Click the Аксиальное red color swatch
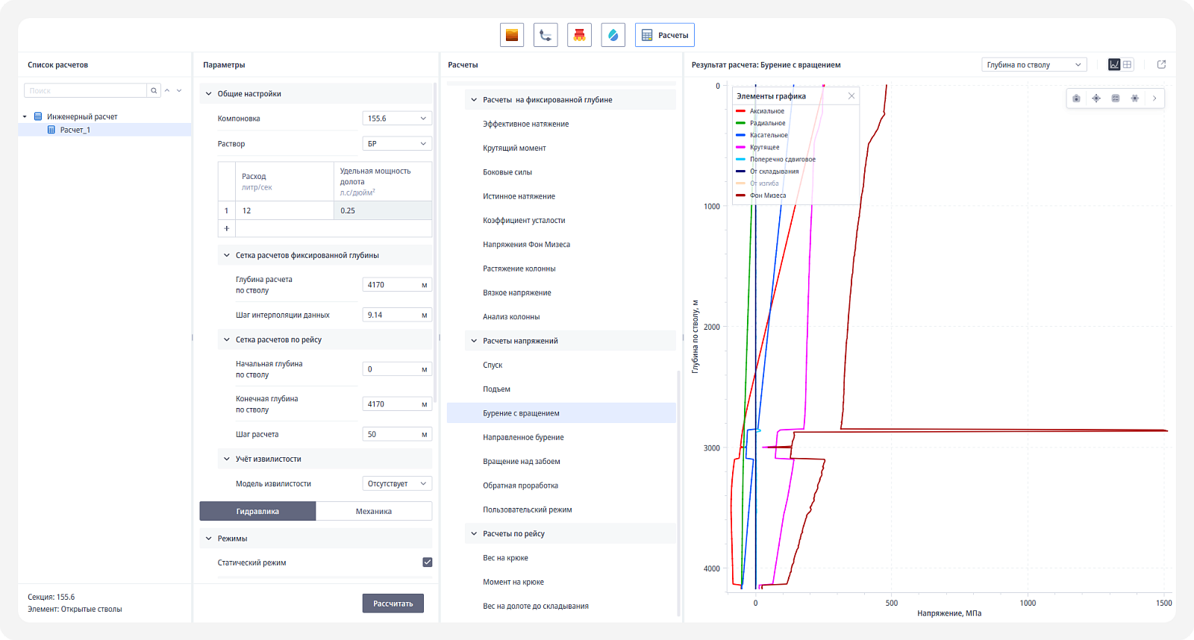Image resolution: width=1194 pixels, height=640 pixels. click(x=740, y=111)
